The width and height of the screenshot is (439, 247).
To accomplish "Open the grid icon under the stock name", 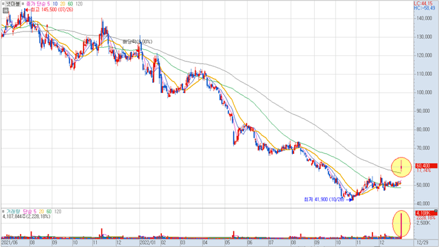I will point(5,11).
